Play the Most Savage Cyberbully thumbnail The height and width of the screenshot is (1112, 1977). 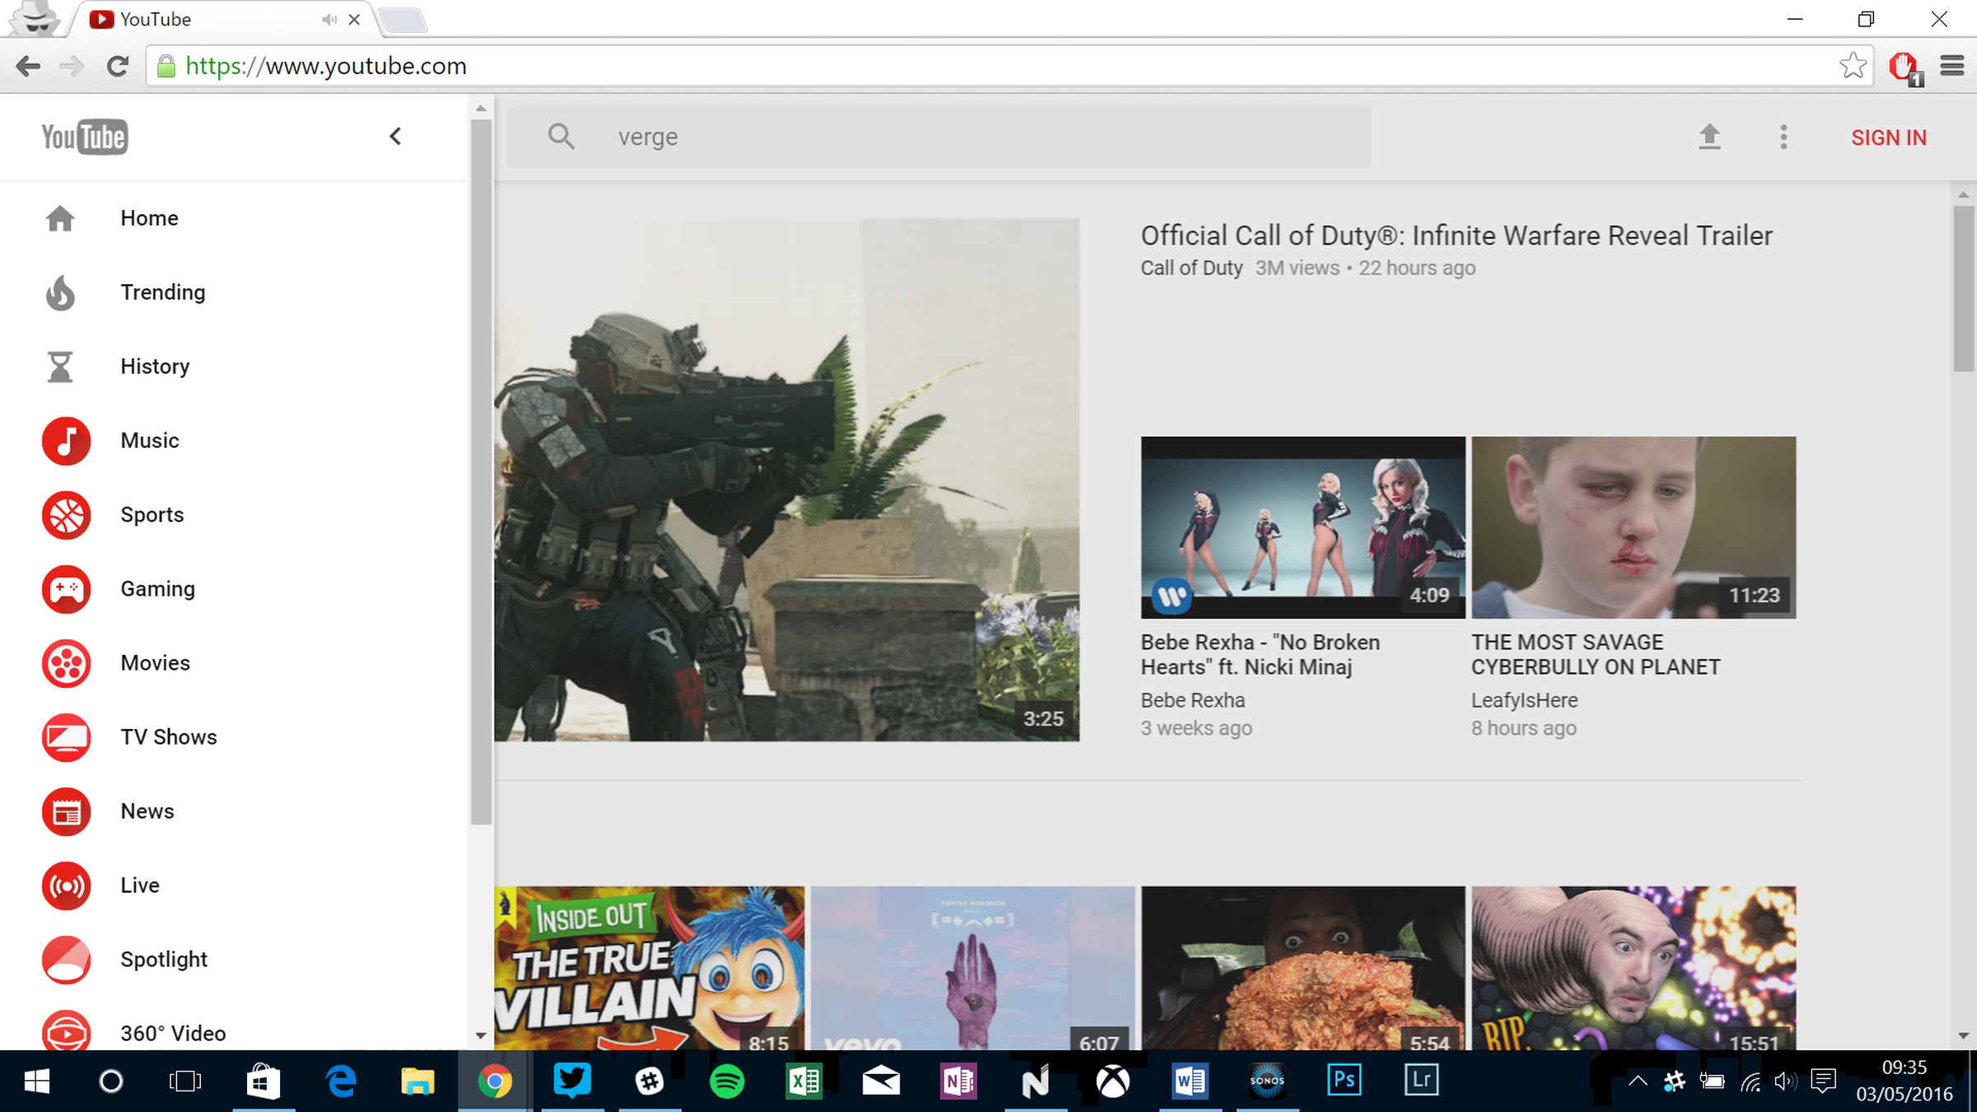1633,527
